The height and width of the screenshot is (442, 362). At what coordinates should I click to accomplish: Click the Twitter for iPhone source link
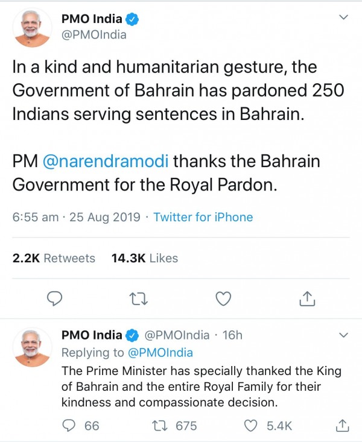point(203,217)
